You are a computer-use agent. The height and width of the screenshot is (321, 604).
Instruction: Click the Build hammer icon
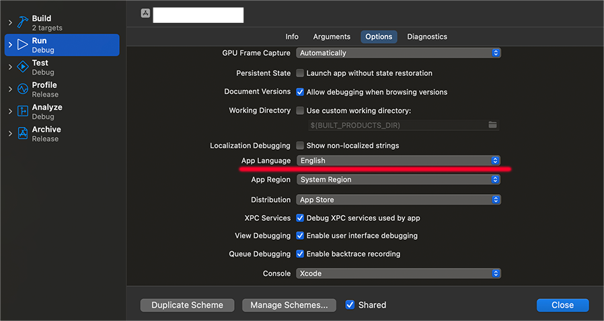click(23, 23)
